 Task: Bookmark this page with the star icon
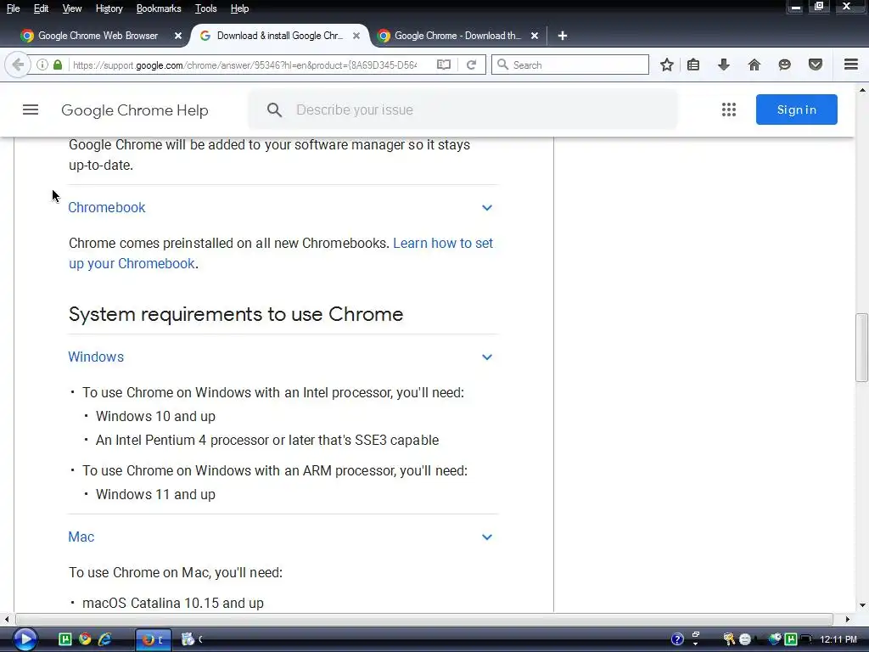click(667, 65)
